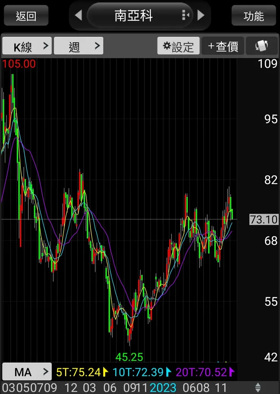280x394 pixels.
Task: Tap the 105.00 high price label
Action: click(x=19, y=64)
